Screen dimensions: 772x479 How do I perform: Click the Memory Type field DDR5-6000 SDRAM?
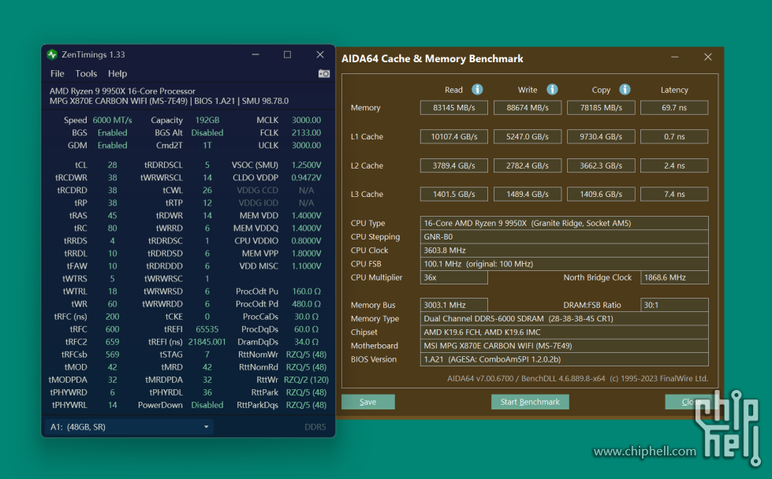[565, 319]
